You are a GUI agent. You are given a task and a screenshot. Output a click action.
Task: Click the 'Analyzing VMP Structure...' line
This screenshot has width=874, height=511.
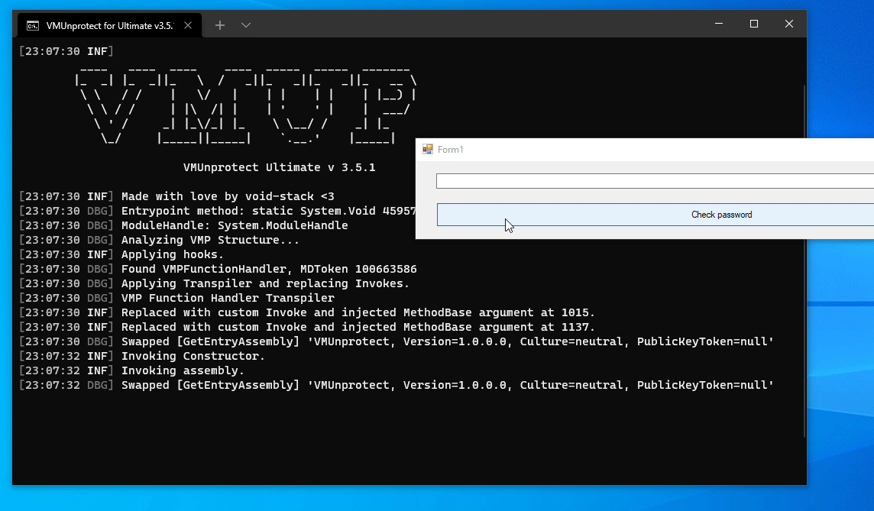(x=159, y=240)
